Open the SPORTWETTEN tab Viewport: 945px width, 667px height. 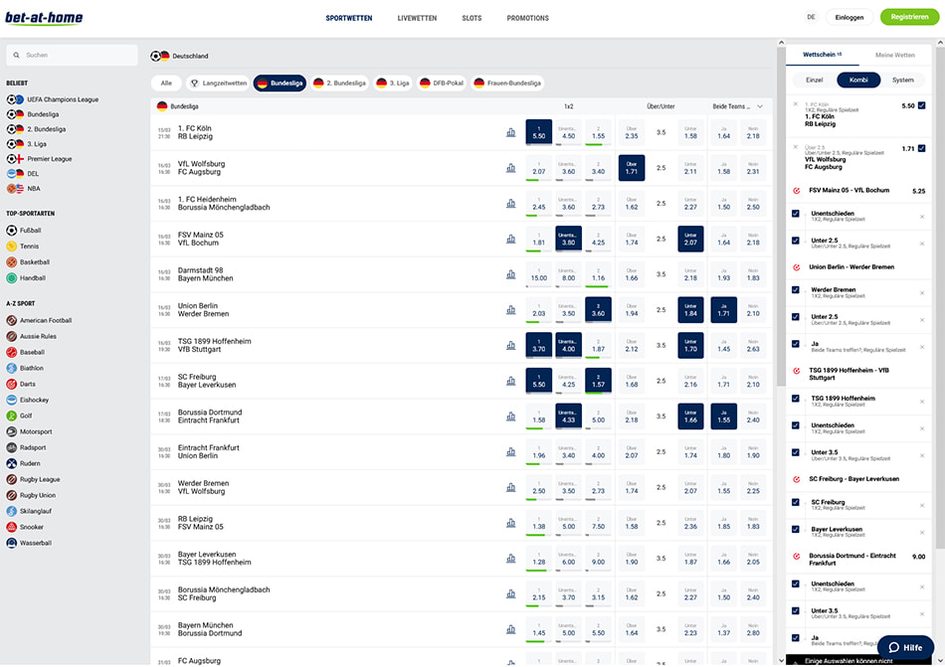click(349, 18)
